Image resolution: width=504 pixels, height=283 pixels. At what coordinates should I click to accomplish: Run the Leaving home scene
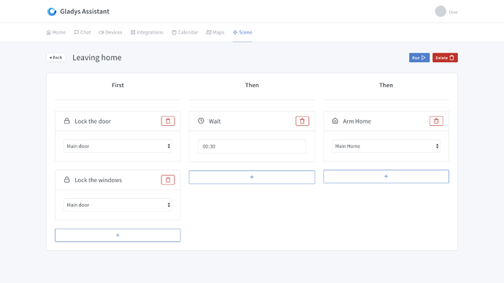pos(419,58)
